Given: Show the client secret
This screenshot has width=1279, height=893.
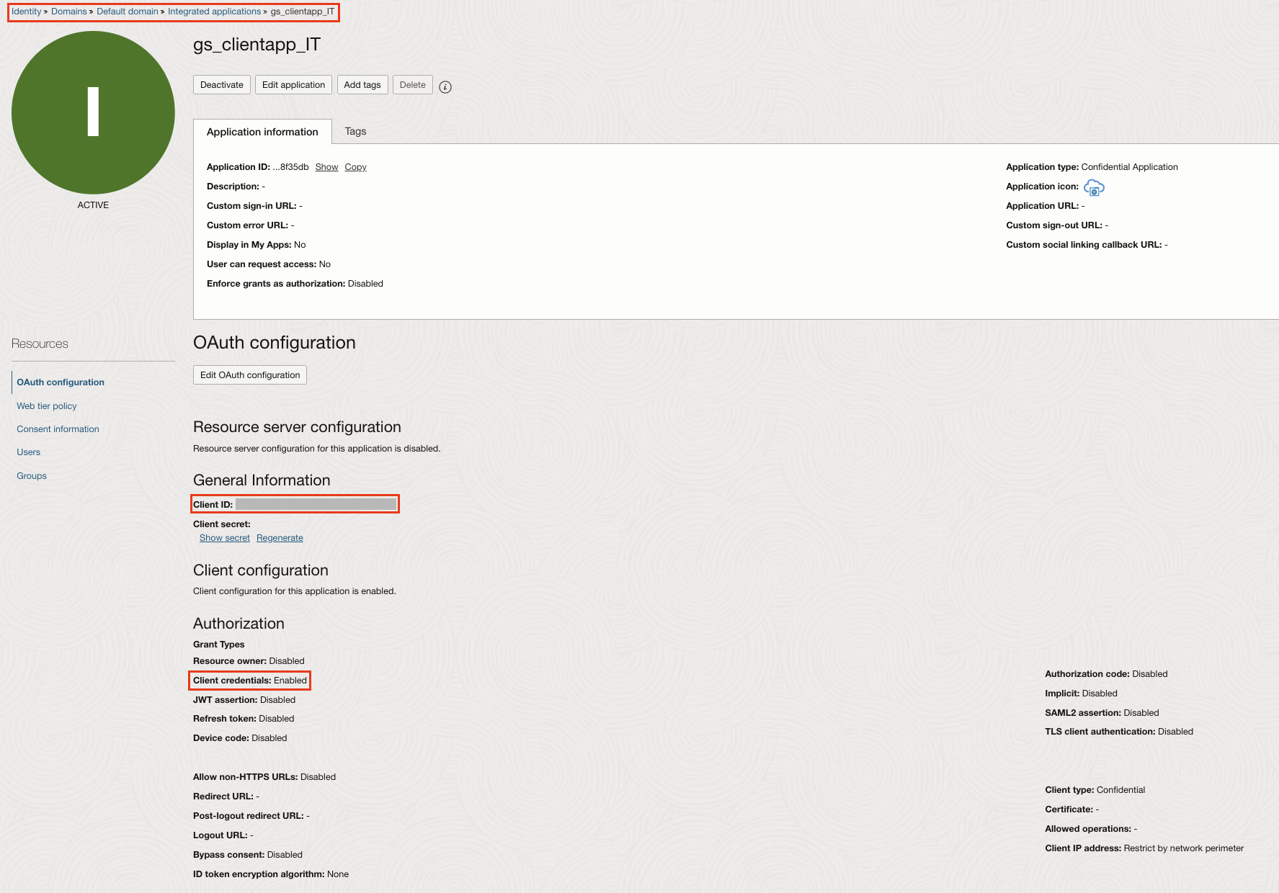Looking at the screenshot, I should (x=223, y=537).
